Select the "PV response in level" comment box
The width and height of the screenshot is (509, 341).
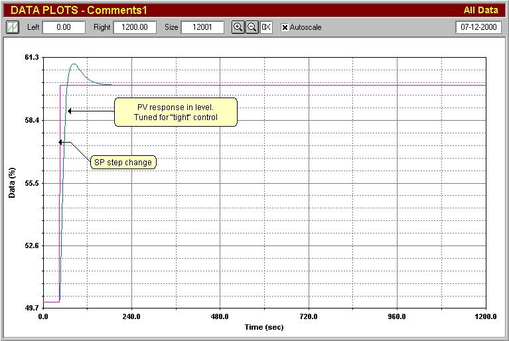[x=175, y=112]
